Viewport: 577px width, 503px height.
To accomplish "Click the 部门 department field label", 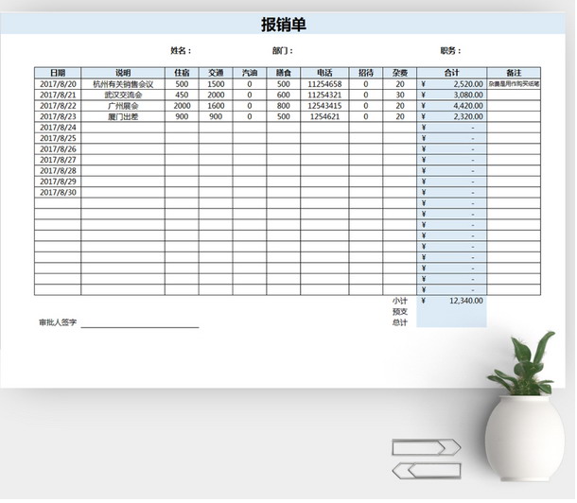I will pyautogui.click(x=282, y=51).
